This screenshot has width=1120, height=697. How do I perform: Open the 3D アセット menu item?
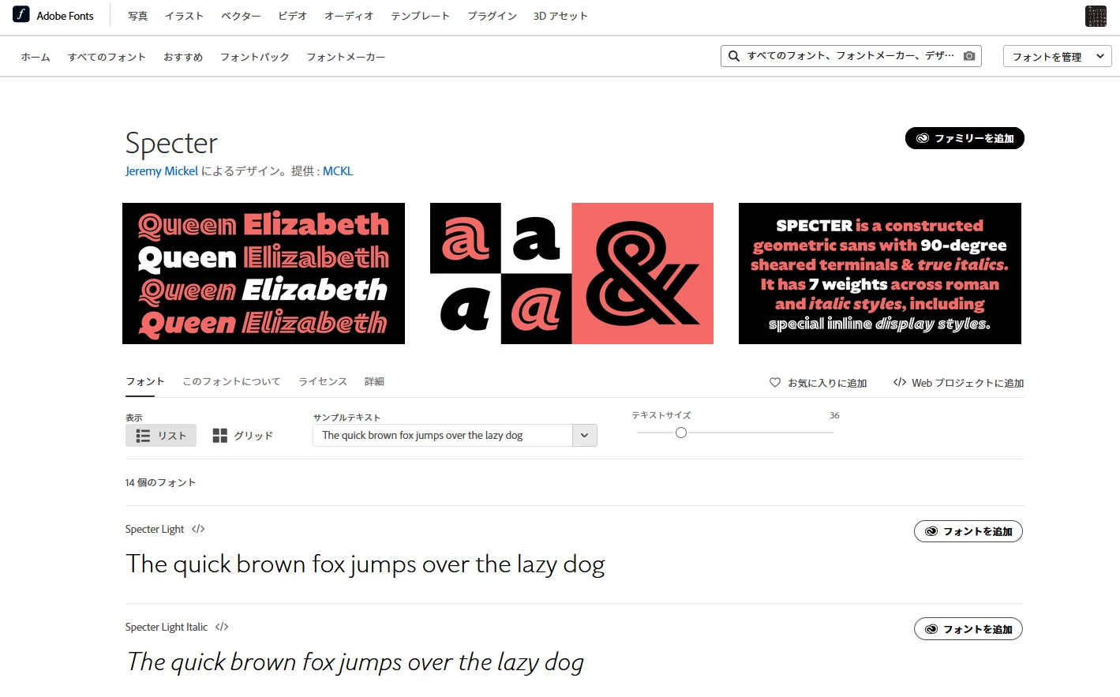pos(560,16)
